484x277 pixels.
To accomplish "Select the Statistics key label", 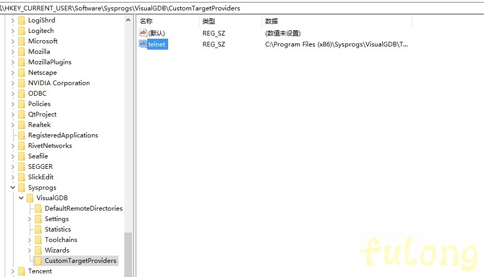I will coord(58,229).
